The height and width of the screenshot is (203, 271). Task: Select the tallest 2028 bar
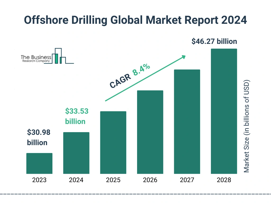(224, 111)
